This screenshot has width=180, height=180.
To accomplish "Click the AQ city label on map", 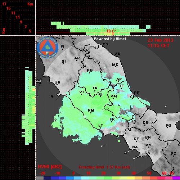I will (114, 96).
